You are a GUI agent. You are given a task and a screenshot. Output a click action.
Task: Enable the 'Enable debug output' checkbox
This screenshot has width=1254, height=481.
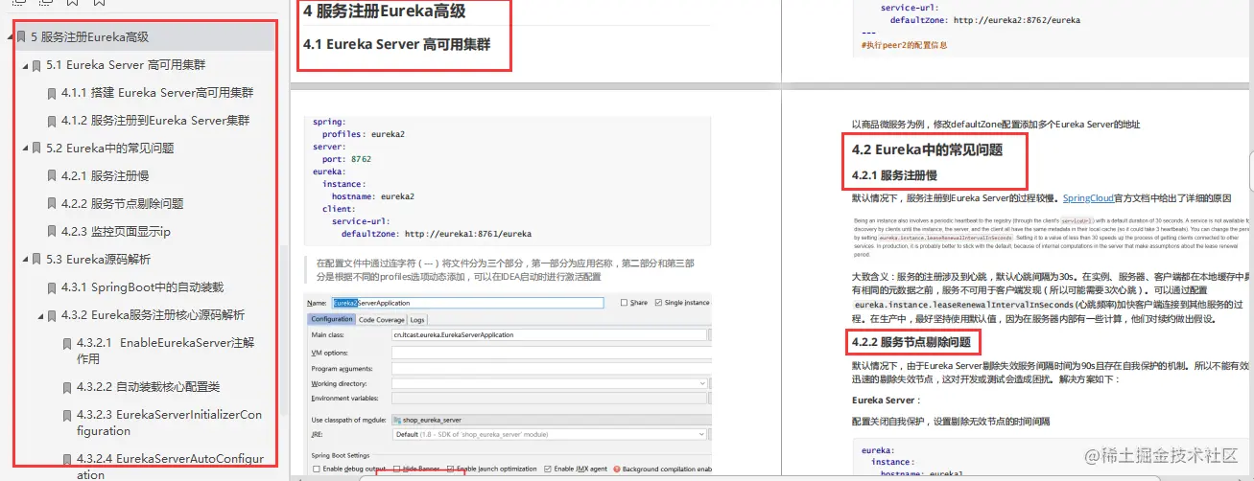tap(317, 469)
